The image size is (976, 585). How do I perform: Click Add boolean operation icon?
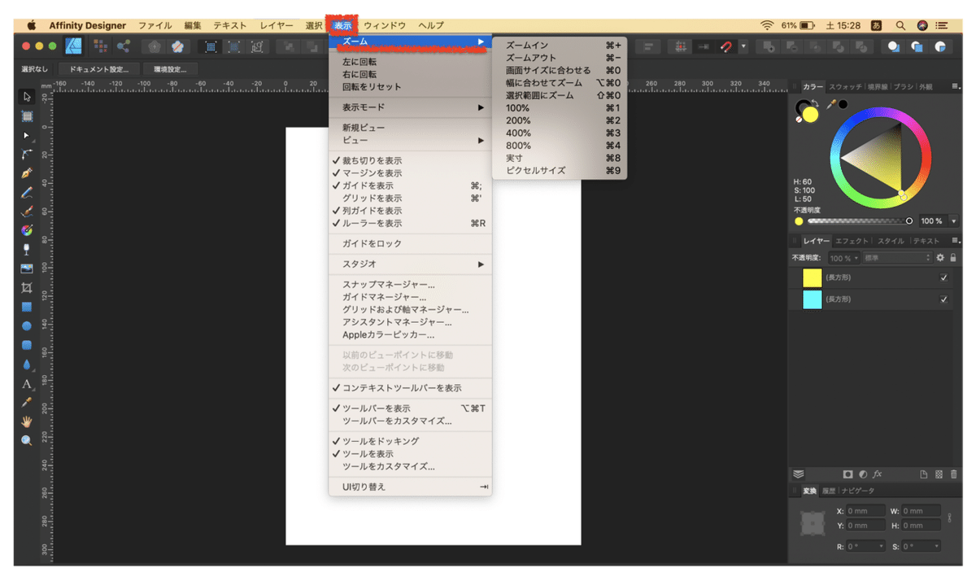click(x=769, y=46)
